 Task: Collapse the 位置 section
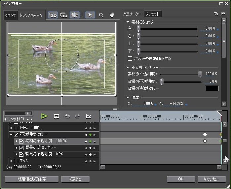click(x=128, y=97)
